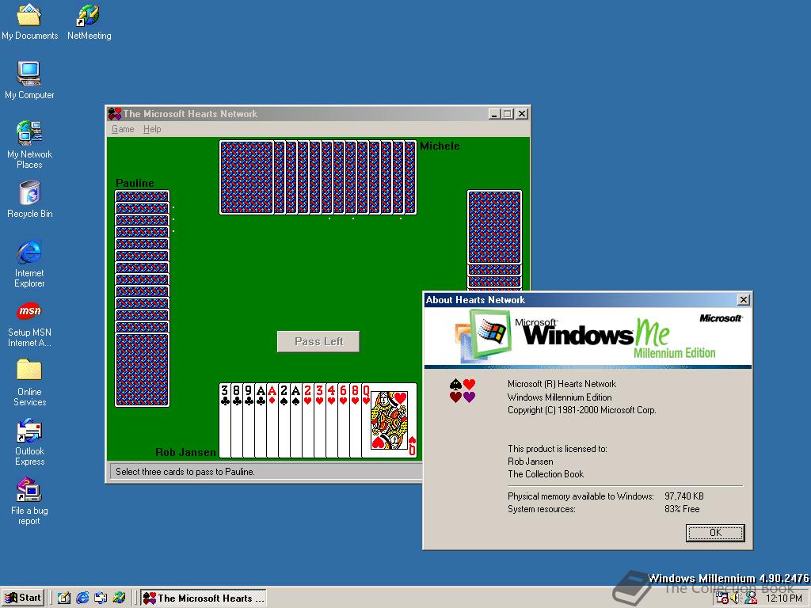
Task: Open the Game menu in Hearts
Action: [123, 129]
